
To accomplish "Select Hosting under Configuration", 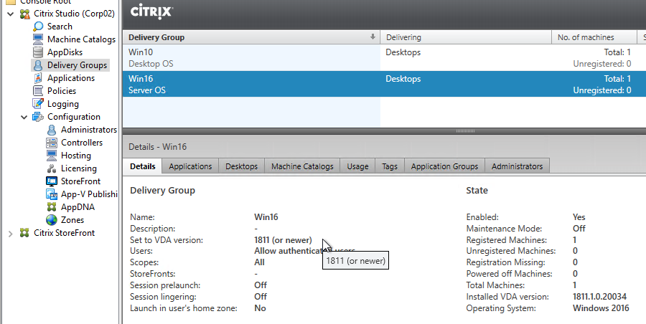I will 76,156.
